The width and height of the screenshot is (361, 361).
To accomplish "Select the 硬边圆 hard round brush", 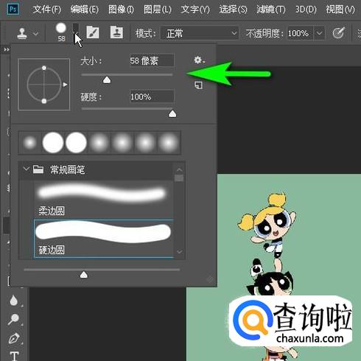I will point(104,239).
